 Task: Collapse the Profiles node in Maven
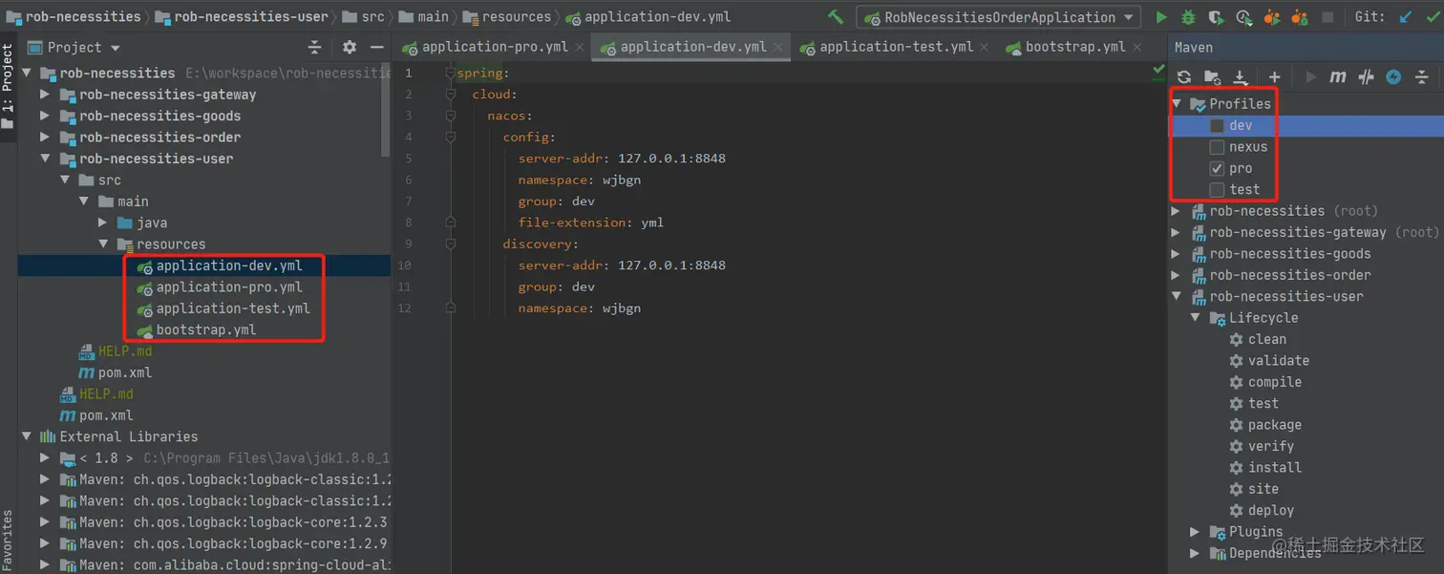tap(1178, 104)
